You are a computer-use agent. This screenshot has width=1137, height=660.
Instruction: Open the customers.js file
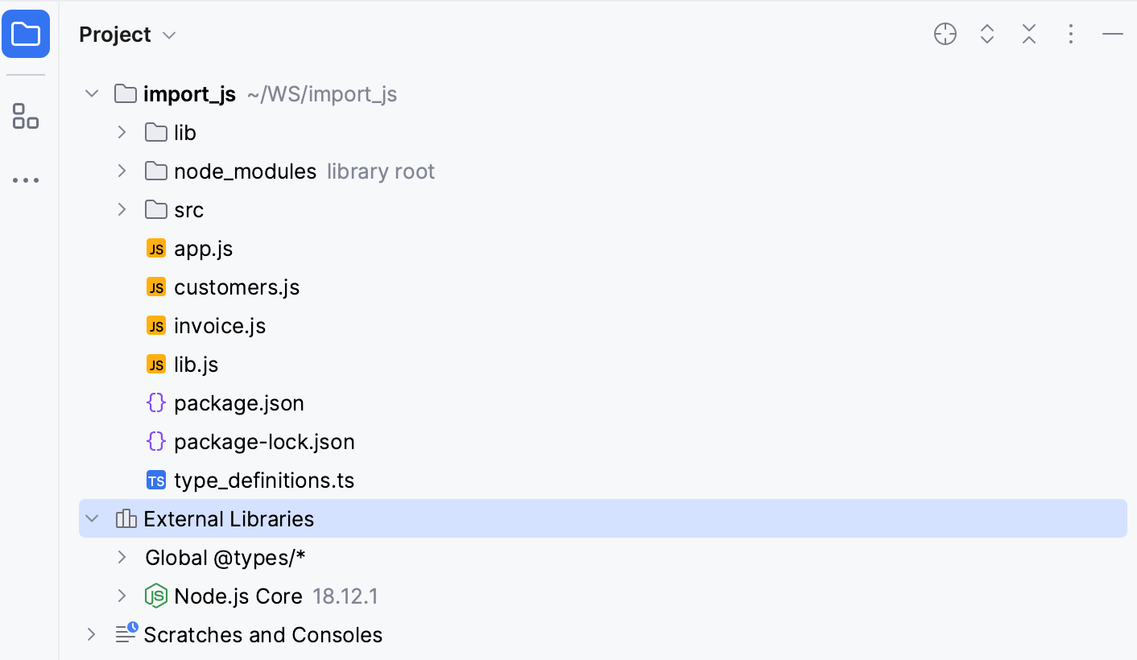(x=237, y=287)
